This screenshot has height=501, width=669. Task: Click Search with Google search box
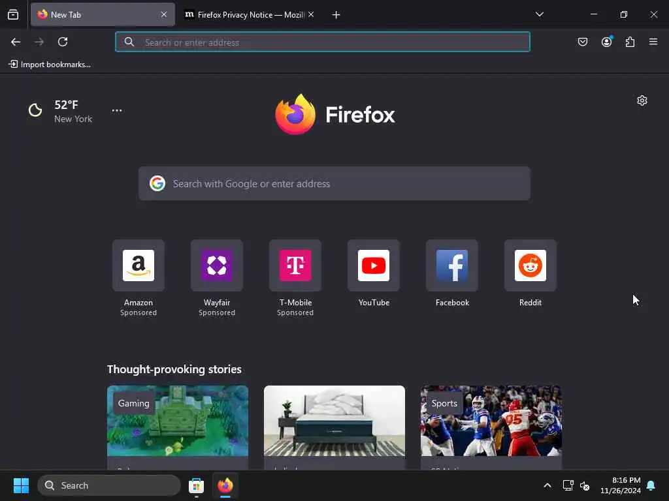pos(334,183)
